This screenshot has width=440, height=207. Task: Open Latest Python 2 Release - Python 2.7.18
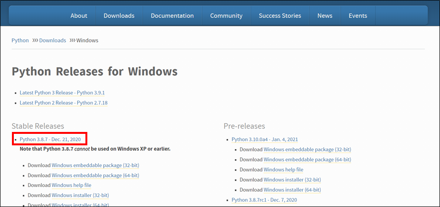coord(63,103)
